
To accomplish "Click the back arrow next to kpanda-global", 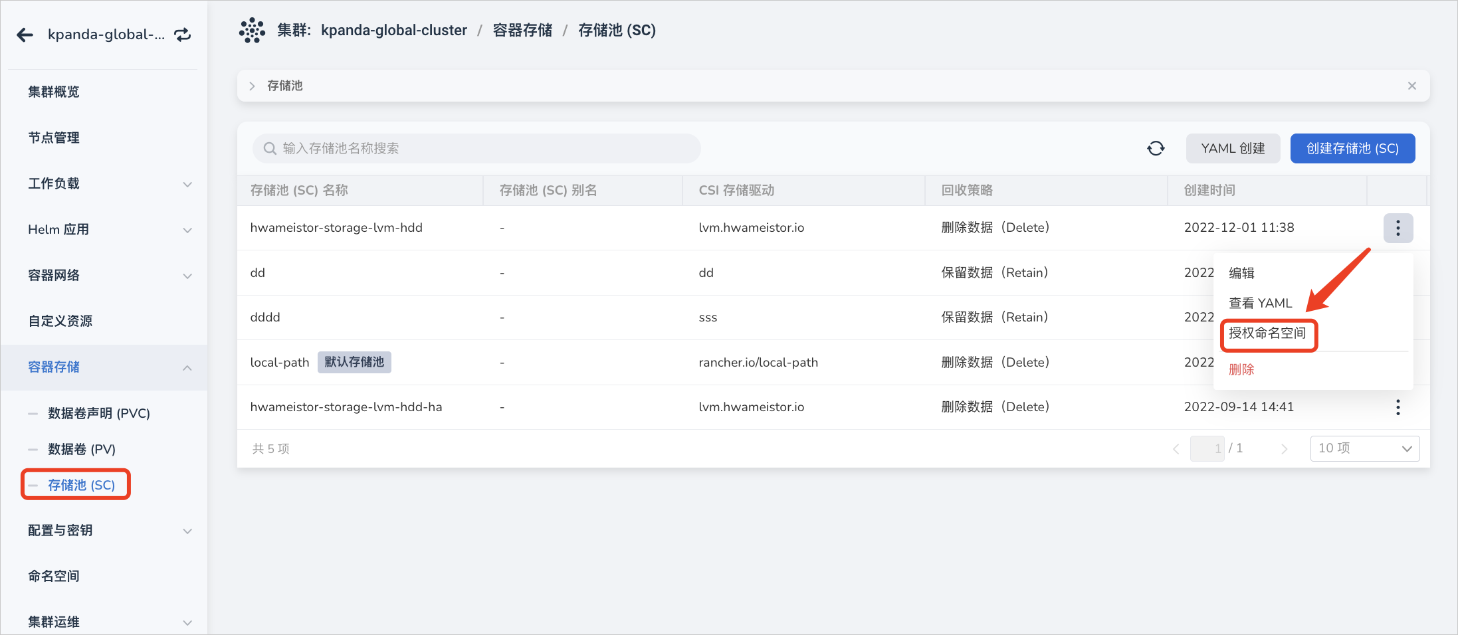I will (25, 35).
